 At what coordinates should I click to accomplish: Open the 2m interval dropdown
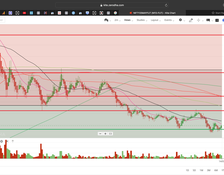118,20
